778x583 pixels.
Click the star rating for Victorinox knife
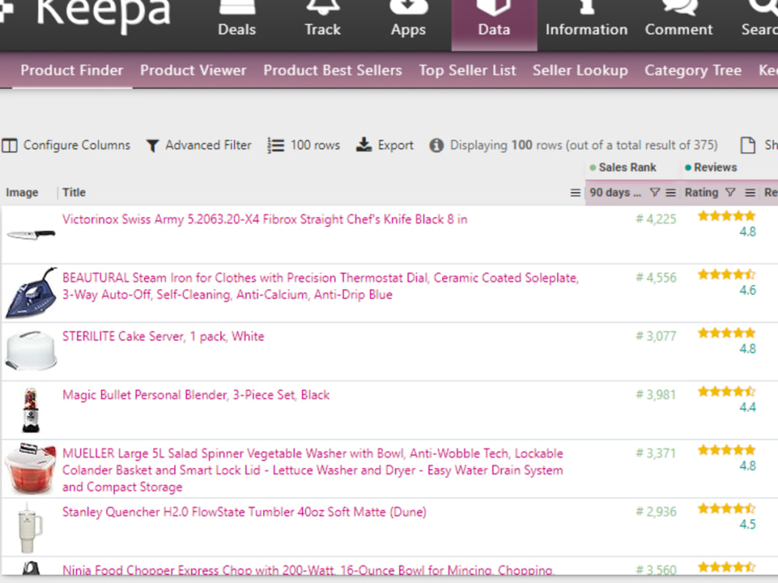[x=727, y=215]
